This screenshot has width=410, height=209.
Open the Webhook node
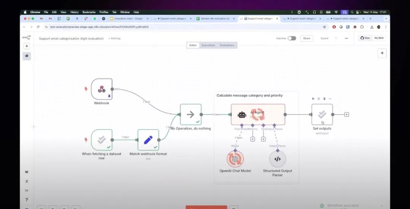tap(102, 89)
